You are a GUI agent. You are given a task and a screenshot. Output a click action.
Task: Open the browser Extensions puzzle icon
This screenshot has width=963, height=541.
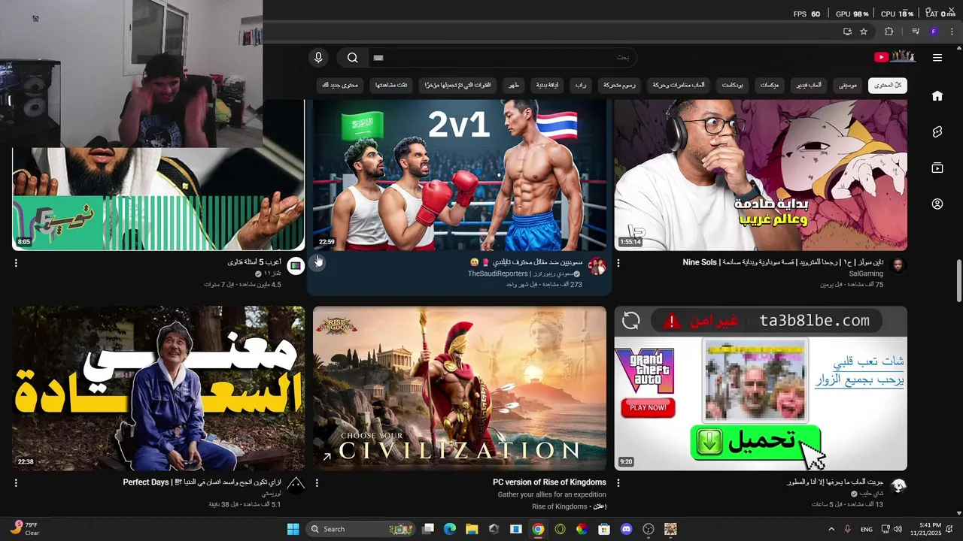point(889,32)
